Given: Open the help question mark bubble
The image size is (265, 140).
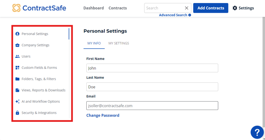Looking at the screenshot, I should click(x=257, y=132).
